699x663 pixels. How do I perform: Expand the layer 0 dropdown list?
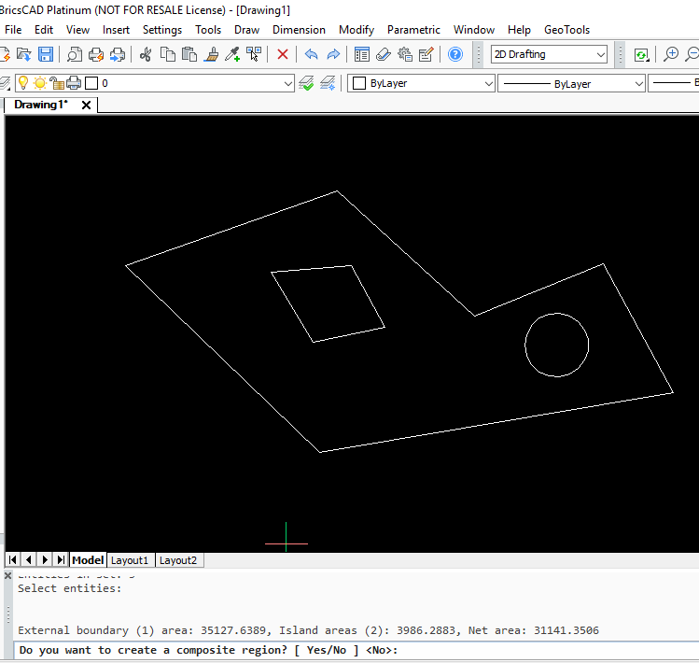(x=287, y=83)
